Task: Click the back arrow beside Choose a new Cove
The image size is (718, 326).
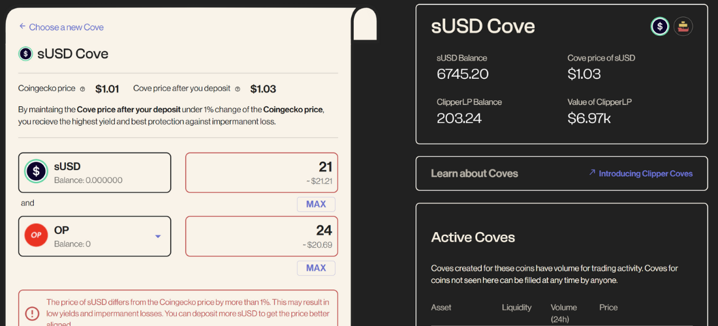Action: point(22,27)
